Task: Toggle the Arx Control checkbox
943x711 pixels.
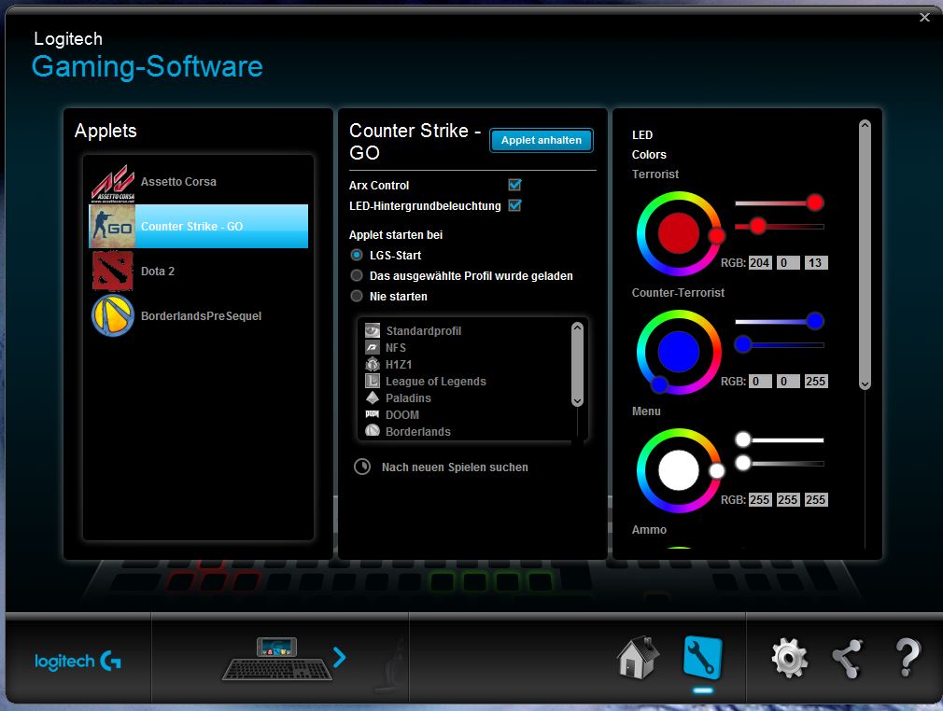Action: (514, 185)
